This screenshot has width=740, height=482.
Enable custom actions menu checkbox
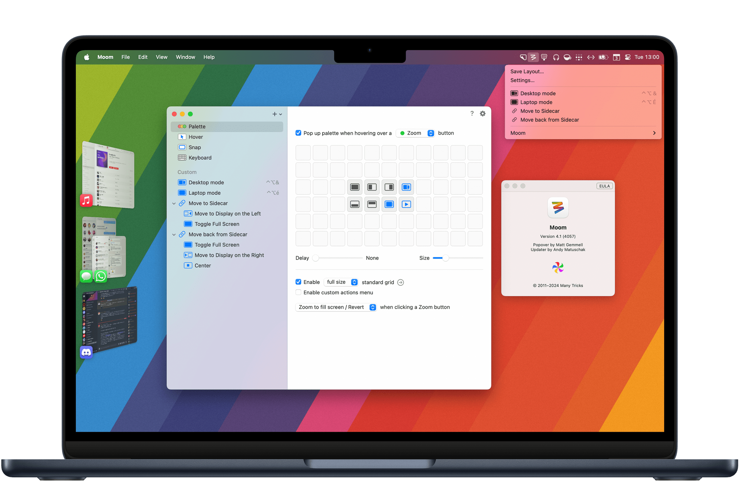[x=298, y=293]
